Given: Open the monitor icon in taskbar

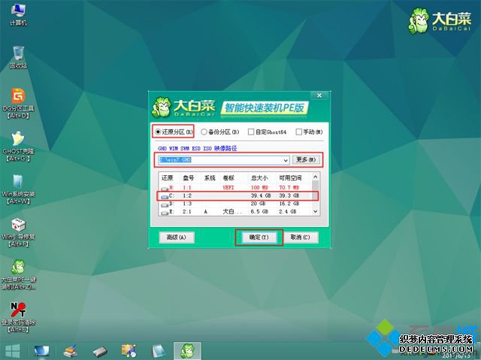Looking at the screenshot, I should [x=42, y=351].
